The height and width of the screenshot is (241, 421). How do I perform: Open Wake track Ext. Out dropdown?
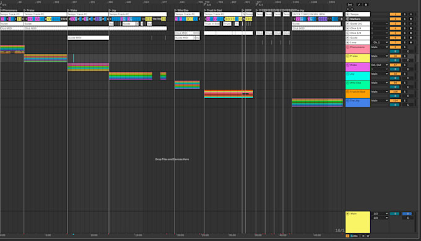(x=380, y=65)
